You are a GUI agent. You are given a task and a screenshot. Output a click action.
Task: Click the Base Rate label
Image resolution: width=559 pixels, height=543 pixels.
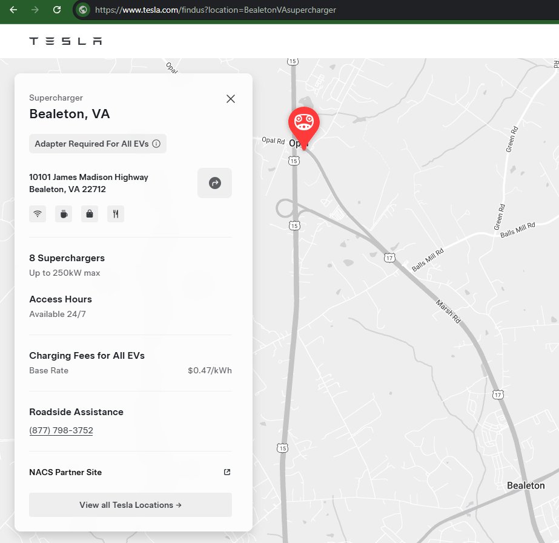coord(49,370)
